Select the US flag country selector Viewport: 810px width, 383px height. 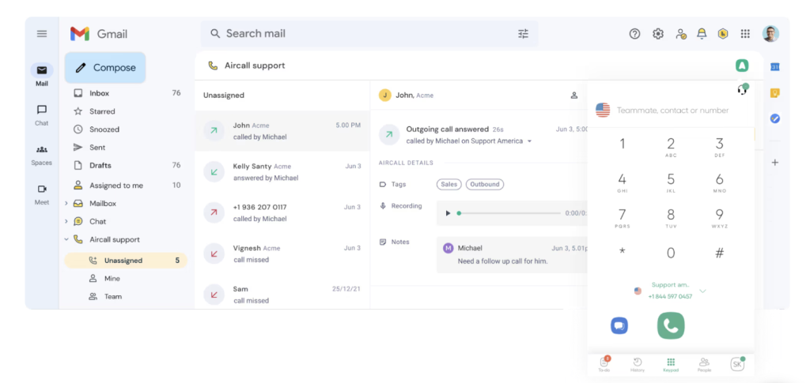(603, 110)
